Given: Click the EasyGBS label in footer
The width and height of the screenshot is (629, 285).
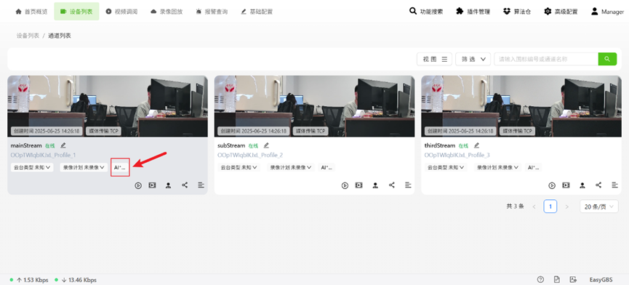Looking at the screenshot, I should click(x=601, y=280).
